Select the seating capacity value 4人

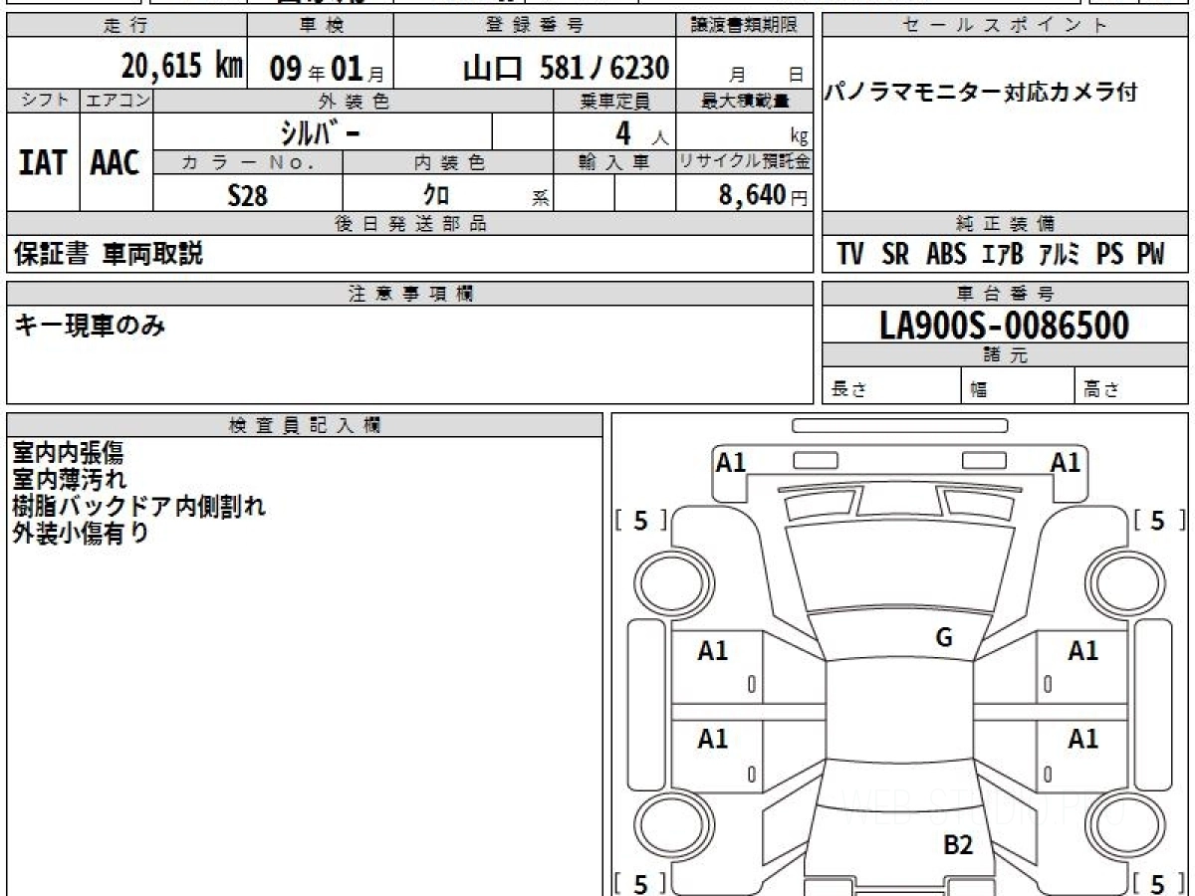(640, 133)
